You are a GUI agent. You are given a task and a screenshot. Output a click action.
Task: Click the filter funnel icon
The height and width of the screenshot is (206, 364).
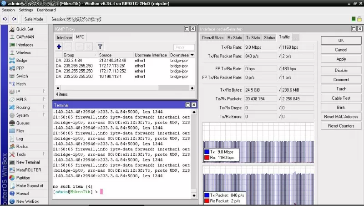[100, 47]
